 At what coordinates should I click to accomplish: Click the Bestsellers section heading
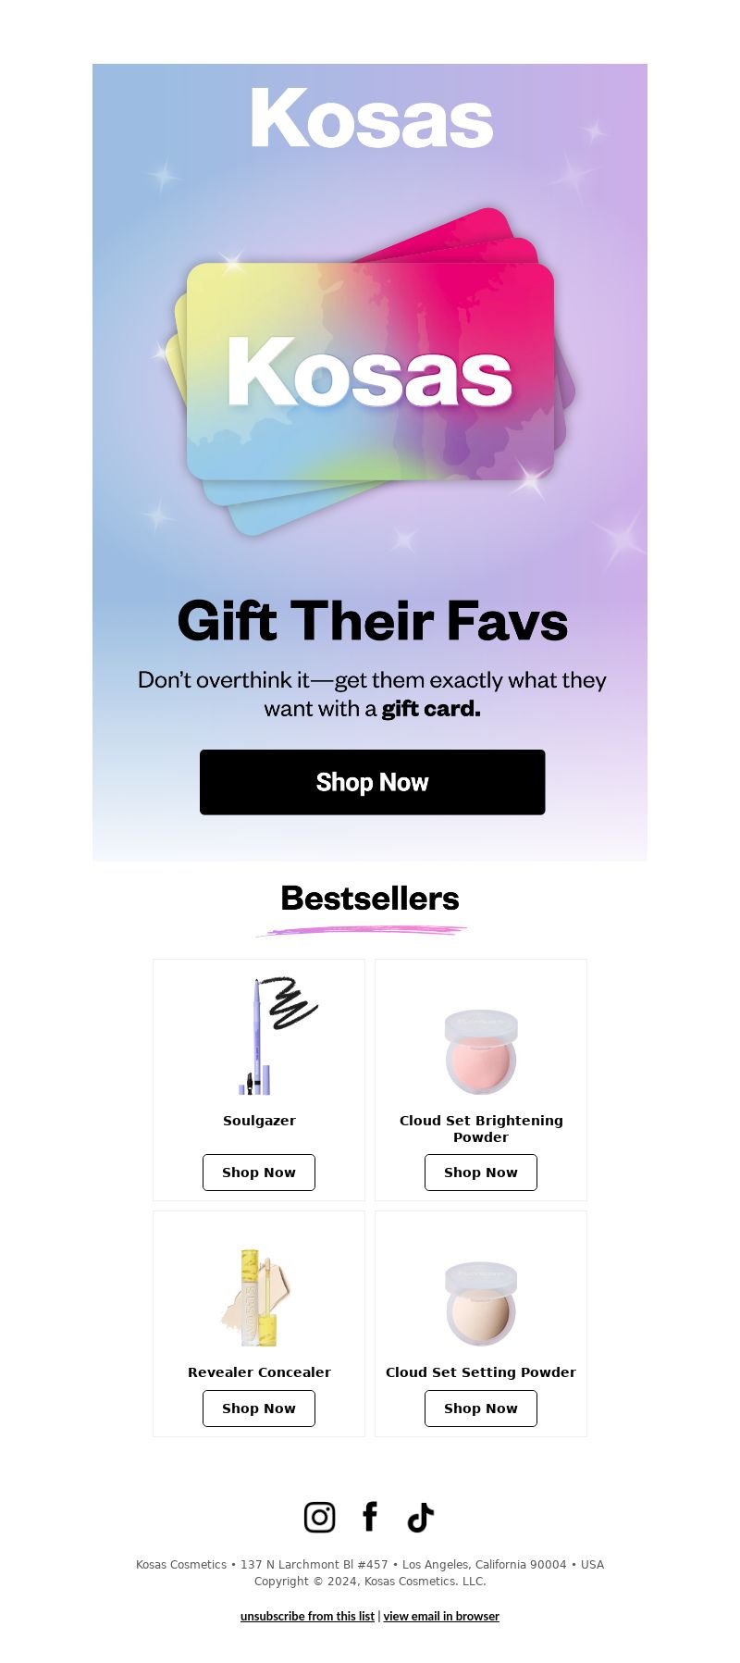pos(370,899)
